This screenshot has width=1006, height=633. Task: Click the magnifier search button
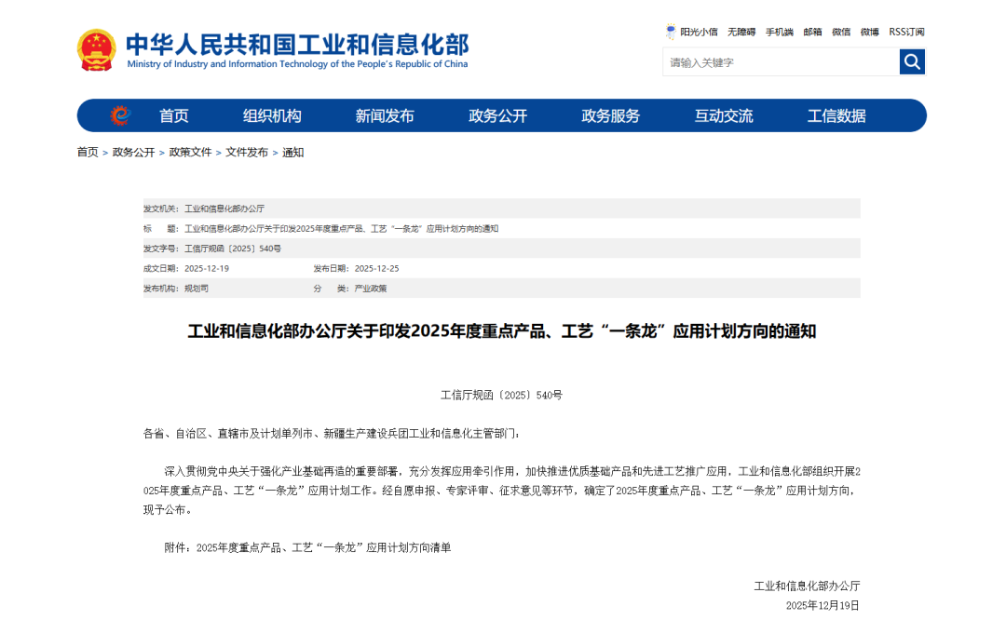tap(912, 62)
